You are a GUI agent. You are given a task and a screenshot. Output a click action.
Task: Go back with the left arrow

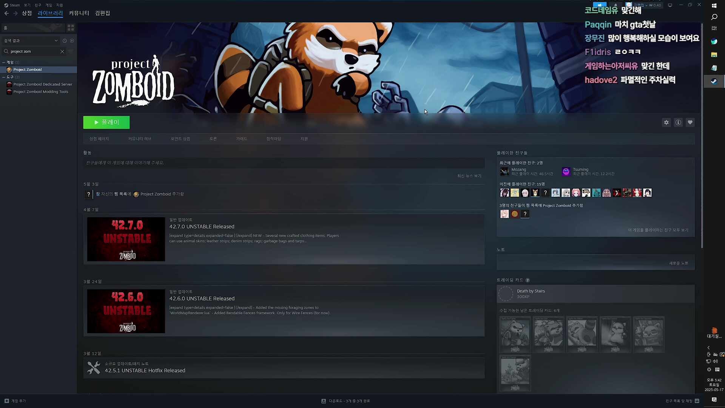pyautogui.click(x=6, y=13)
